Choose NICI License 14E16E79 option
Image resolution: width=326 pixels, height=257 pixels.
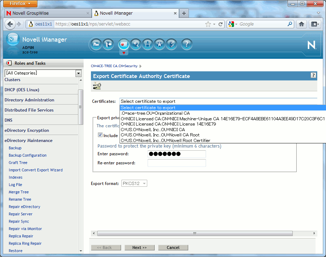click(223, 124)
